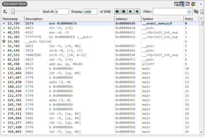205x137 pixels.
Task: Open the trace settings gear icon
Action: point(193,4)
